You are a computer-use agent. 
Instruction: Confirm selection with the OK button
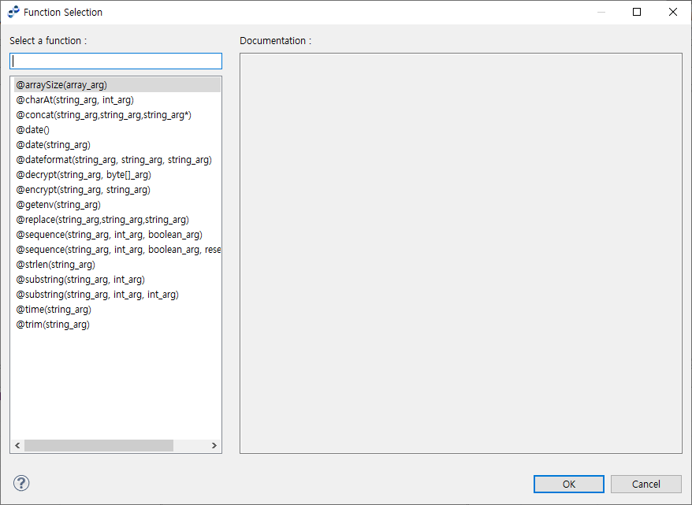pyautogui.click(x=568, y=484)
